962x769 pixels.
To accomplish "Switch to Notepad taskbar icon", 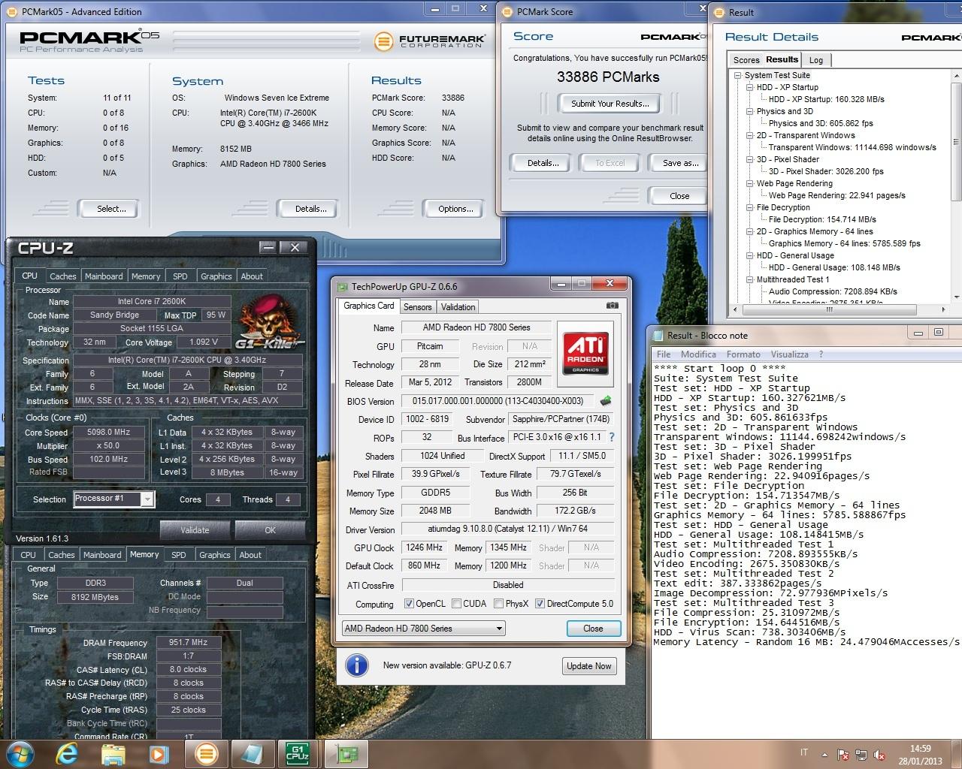I will coord(252,754).
